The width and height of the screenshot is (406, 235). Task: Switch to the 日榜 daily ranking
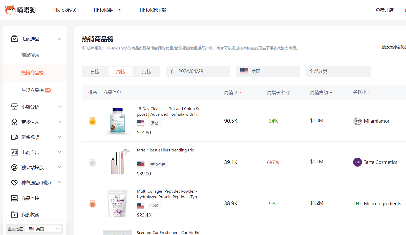[95, 72]
